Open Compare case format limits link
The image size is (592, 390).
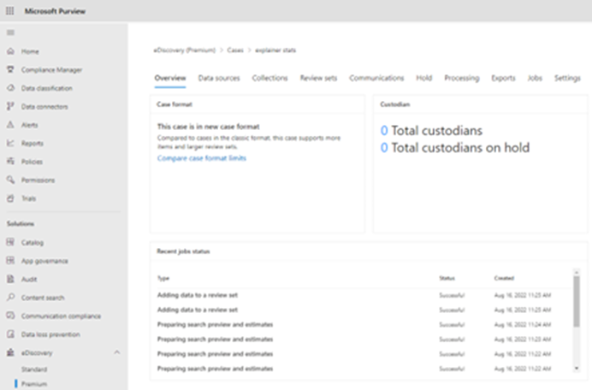click(x=202, y=158)
